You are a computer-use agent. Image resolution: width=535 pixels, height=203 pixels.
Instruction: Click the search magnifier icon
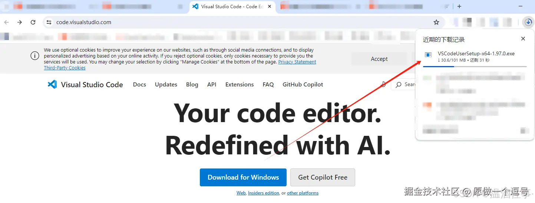click(x=399, y=85)
